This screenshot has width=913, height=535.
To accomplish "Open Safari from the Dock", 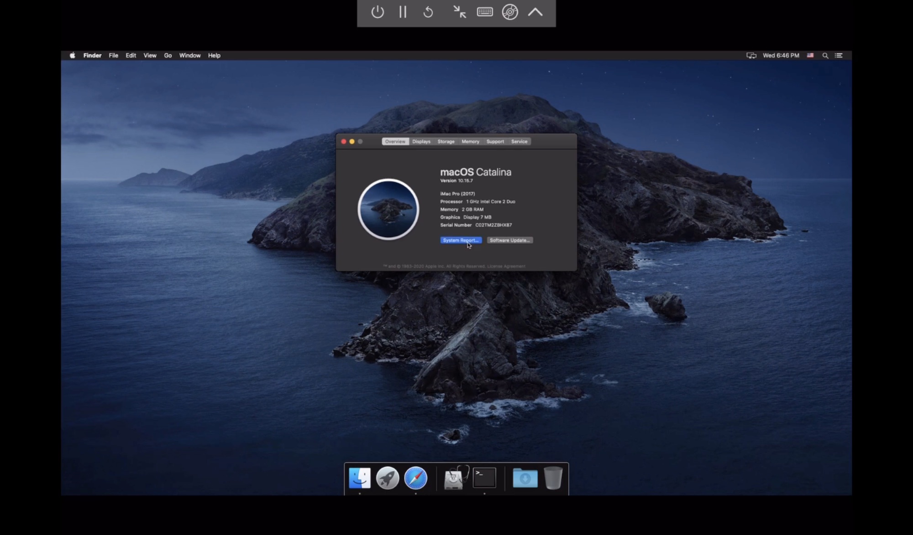I will pos(415,478).
